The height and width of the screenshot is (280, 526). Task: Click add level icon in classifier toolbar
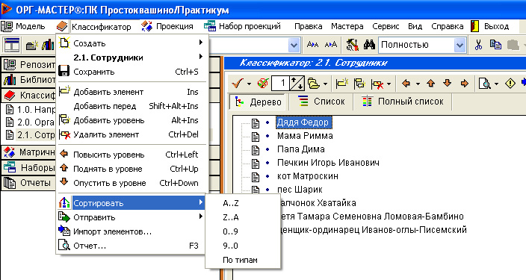coord(359,84)
